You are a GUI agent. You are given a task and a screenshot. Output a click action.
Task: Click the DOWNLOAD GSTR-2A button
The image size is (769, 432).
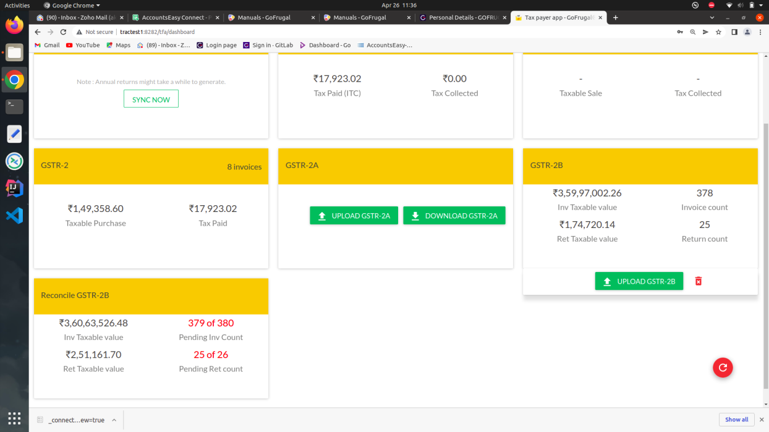click(x=454, y=216)
